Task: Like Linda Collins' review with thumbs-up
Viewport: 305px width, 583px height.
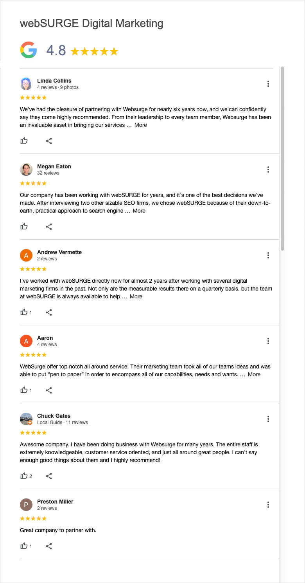Action: (24, 141)
